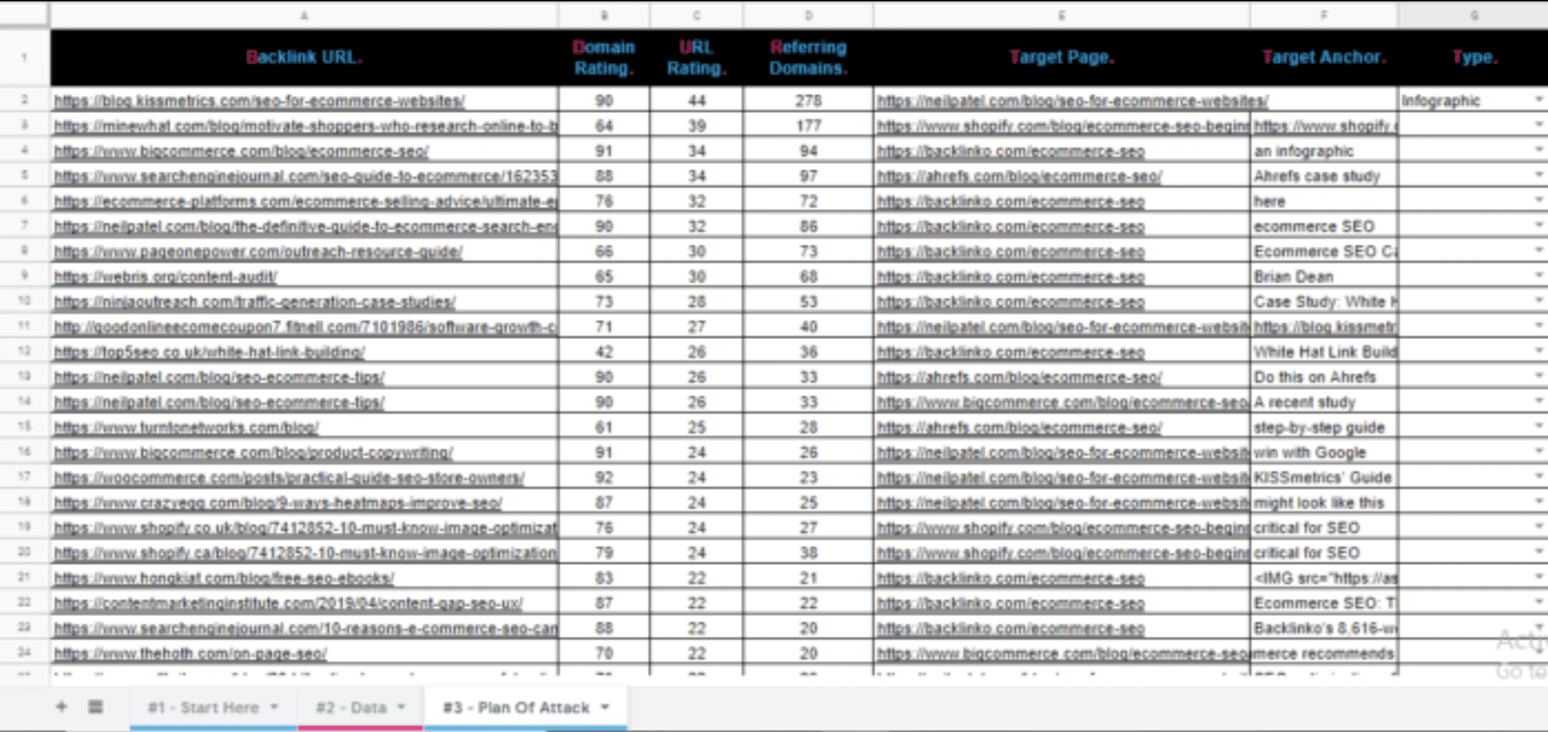Screen dimensions: 1548x732
Task: Open the minewhat.com motivate-shoppers backlink
Action: coord(305,126)
